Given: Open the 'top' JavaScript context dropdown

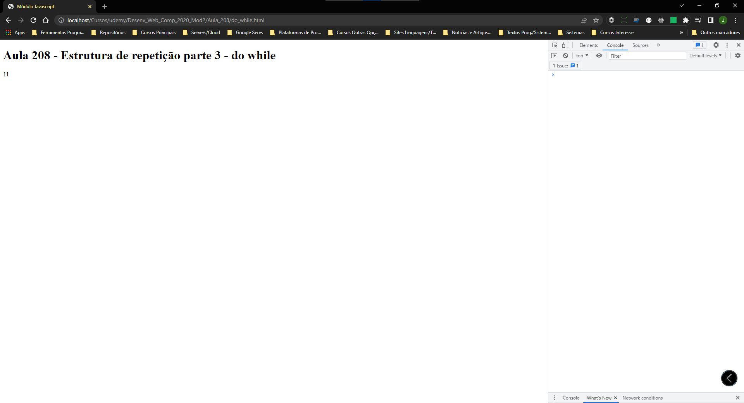Looking at the screenshot, I should pyautogui.click(x=582, y=56).
